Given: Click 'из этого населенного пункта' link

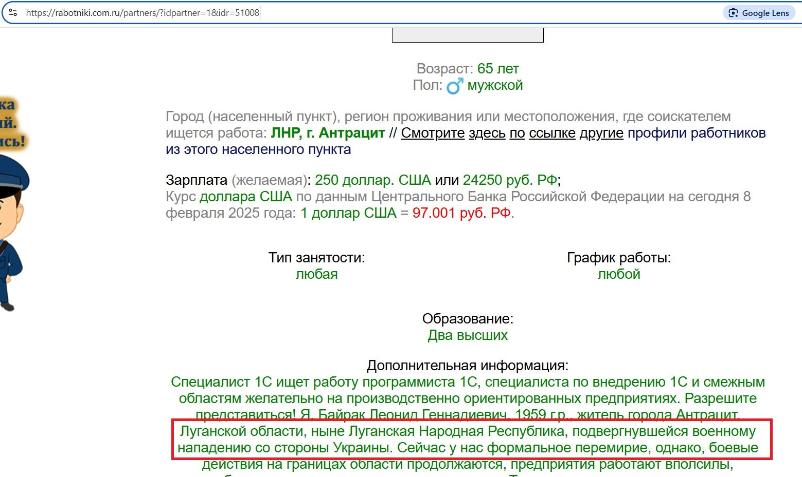Looking at the screenshot, I should (x=258, y=149).
